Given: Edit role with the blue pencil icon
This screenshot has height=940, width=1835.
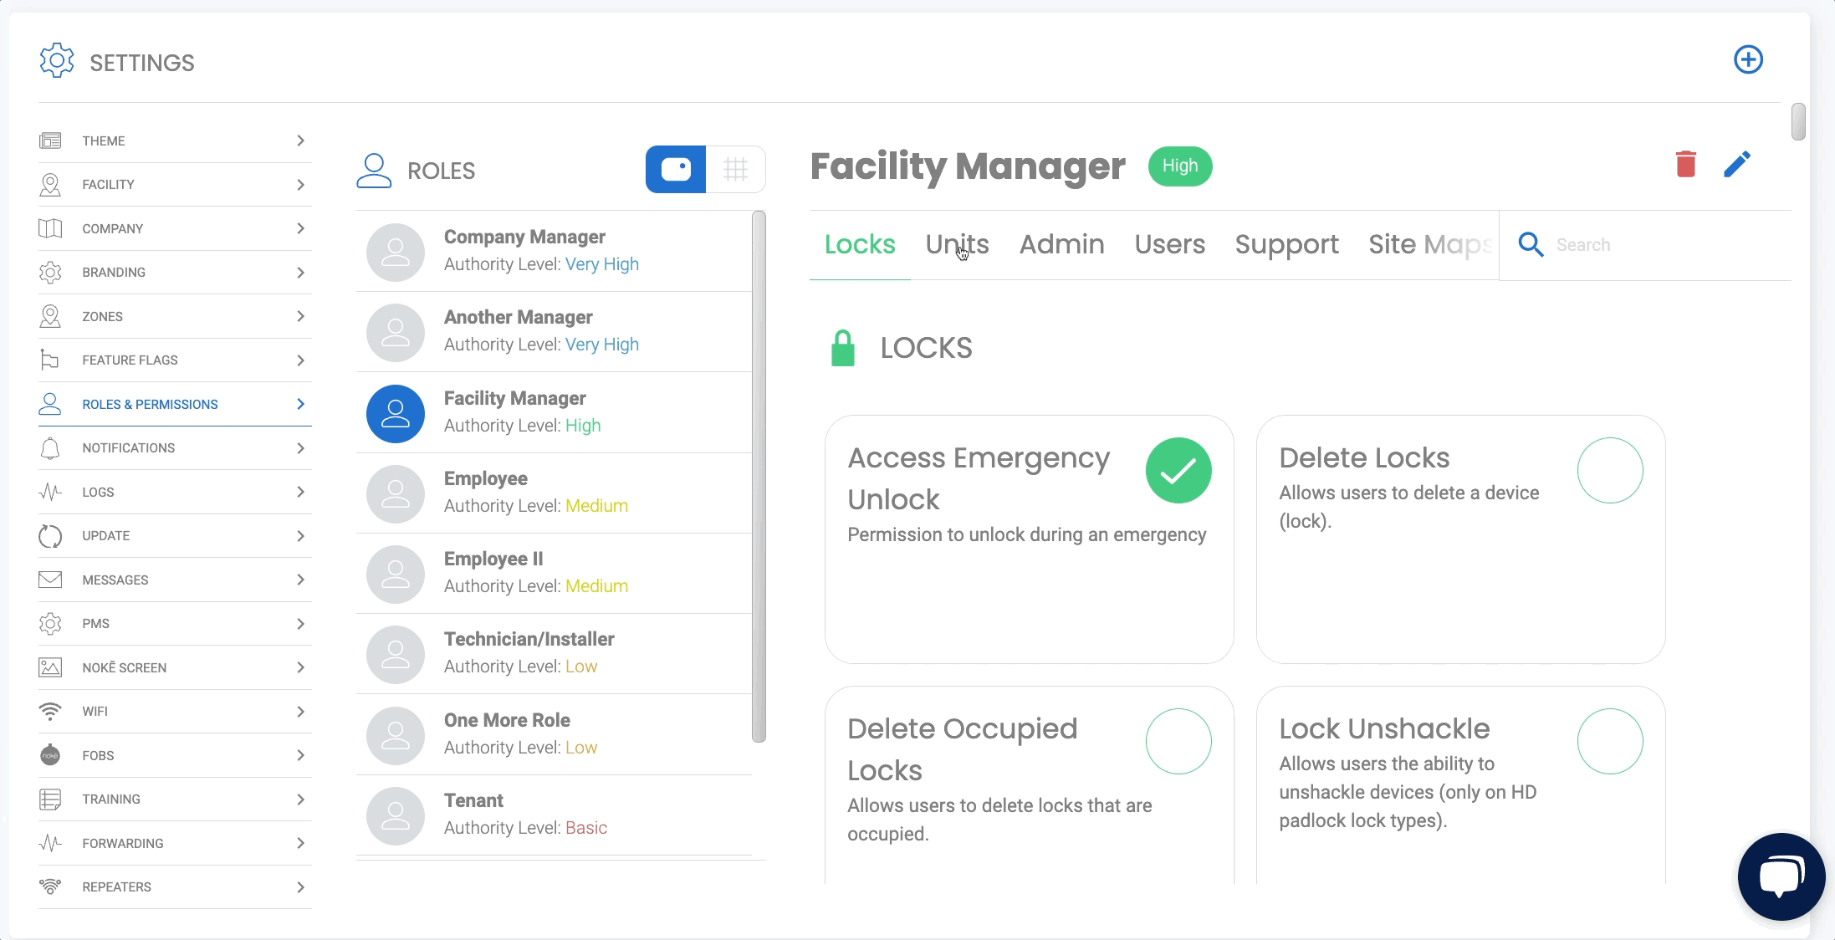Looking at the screenshot, I should pyautogui.click(x=1737, y=164).
